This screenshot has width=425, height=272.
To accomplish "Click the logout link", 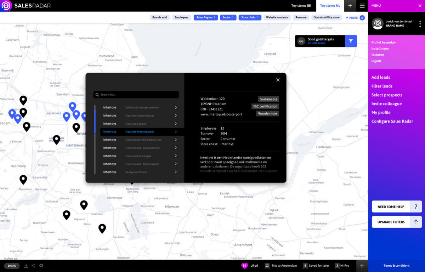I will tap(376, 61).
